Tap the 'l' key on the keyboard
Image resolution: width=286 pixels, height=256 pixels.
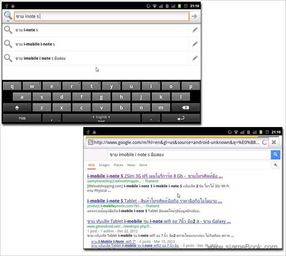point(181,97)
